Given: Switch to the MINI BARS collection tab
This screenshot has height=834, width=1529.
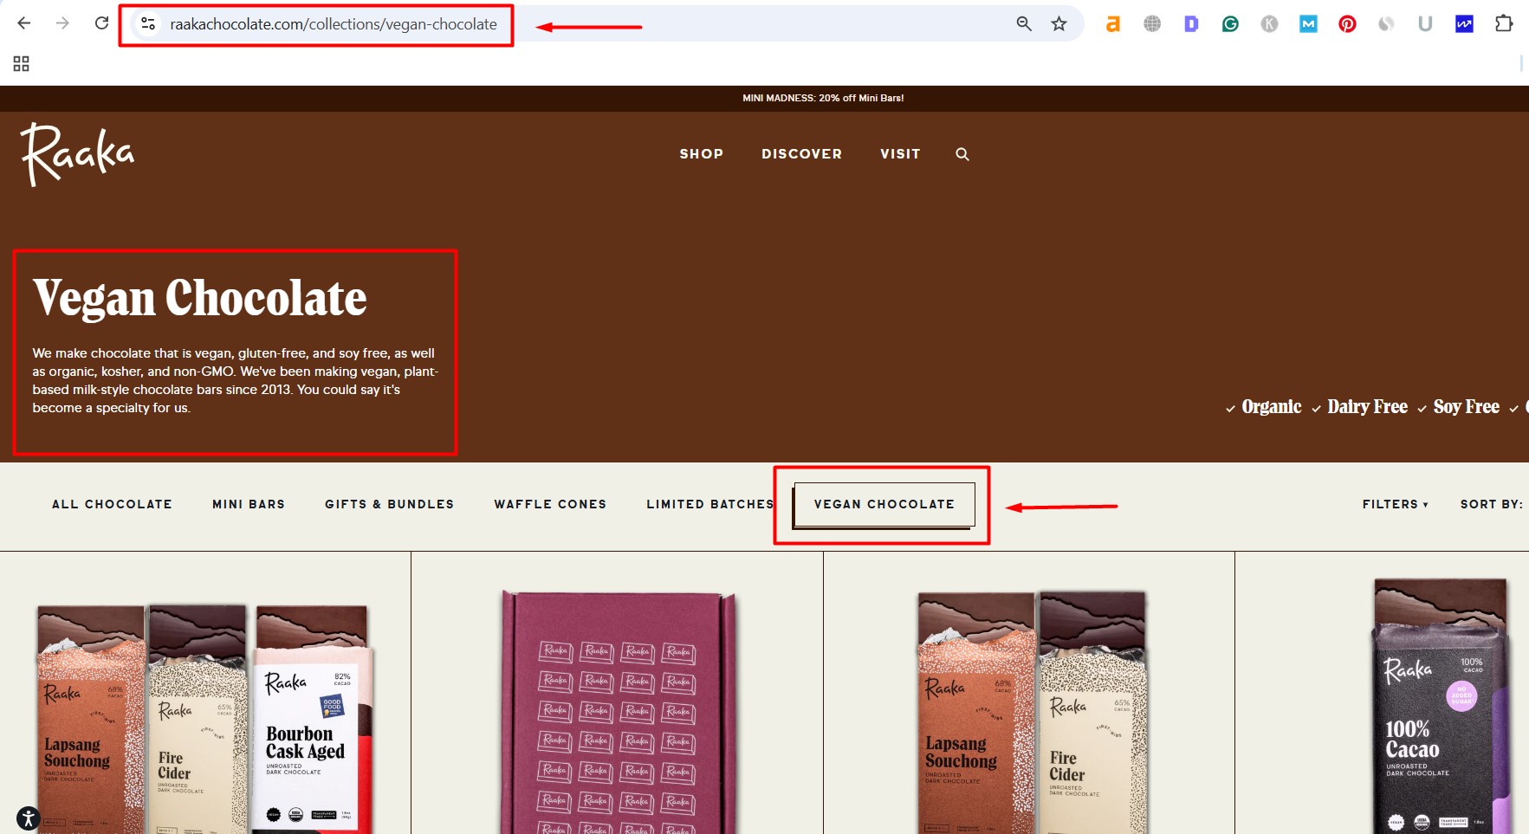Looking at the screenshot, I should point(249,504).
